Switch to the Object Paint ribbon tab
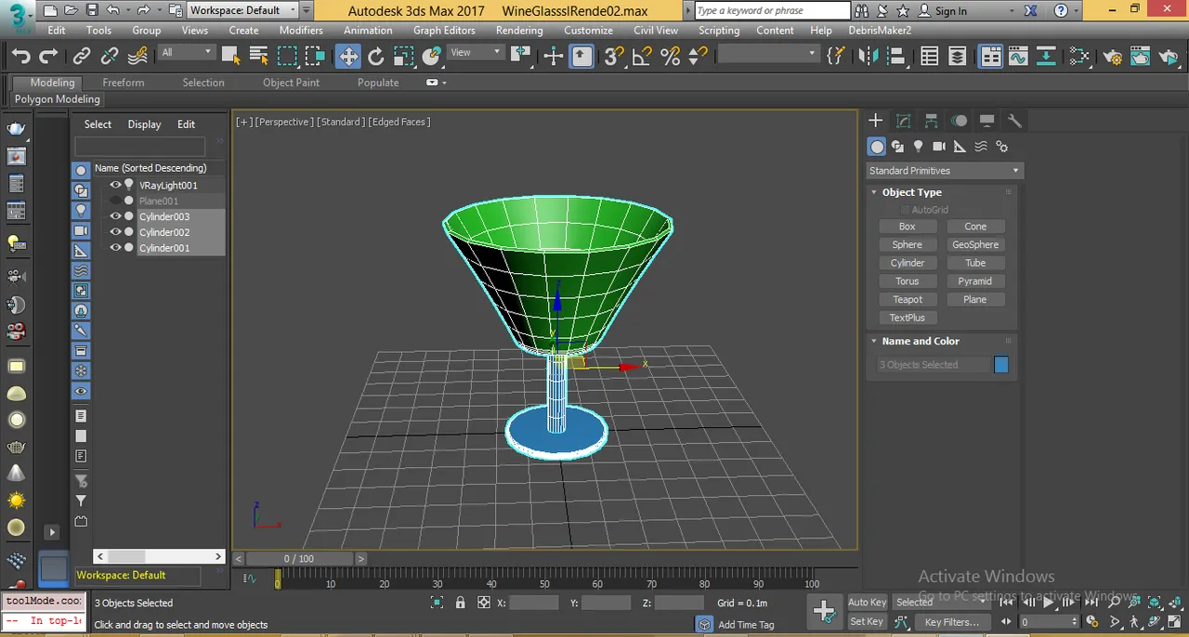 tap(291, 83)
